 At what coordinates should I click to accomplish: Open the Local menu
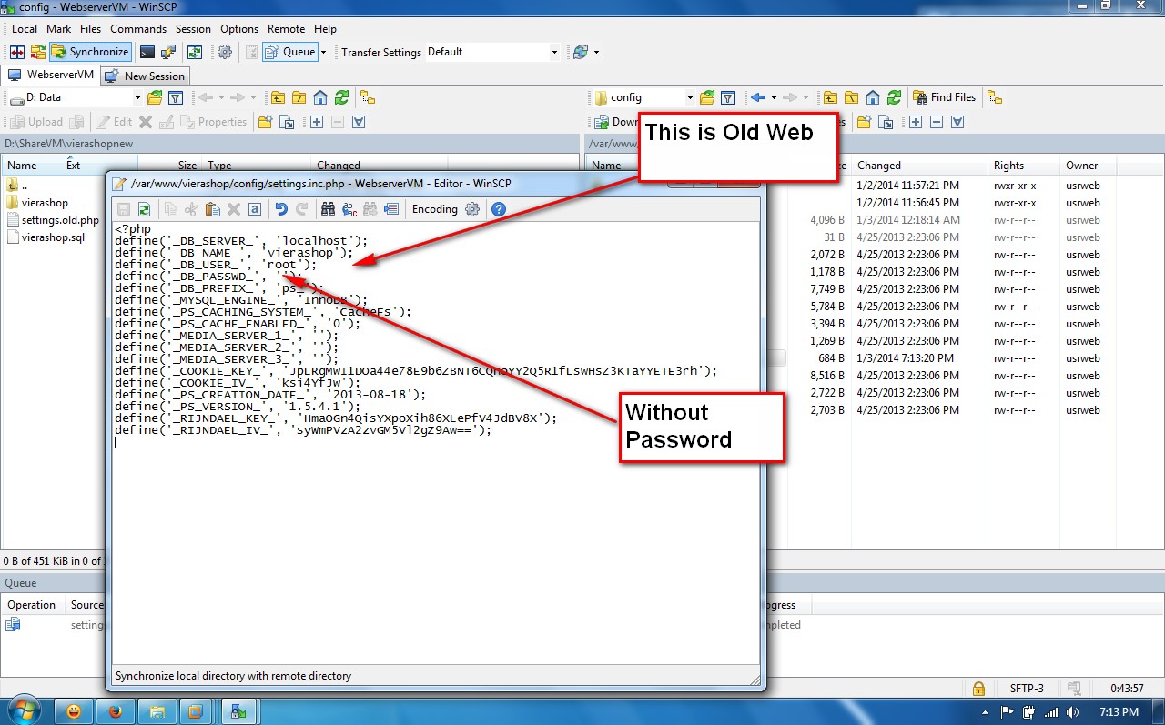25,29
